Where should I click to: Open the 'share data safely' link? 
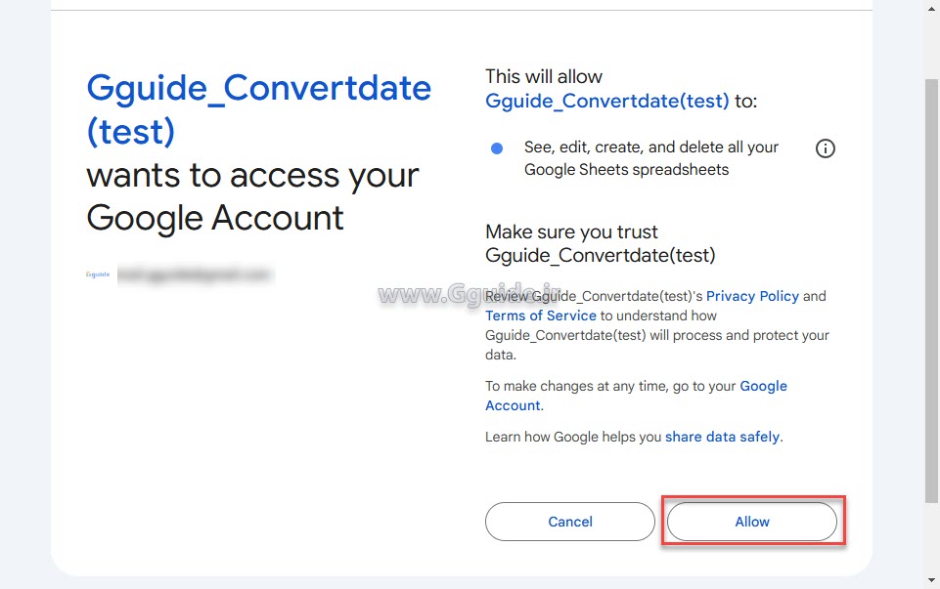pyautogui.click(x=722, y=437)
